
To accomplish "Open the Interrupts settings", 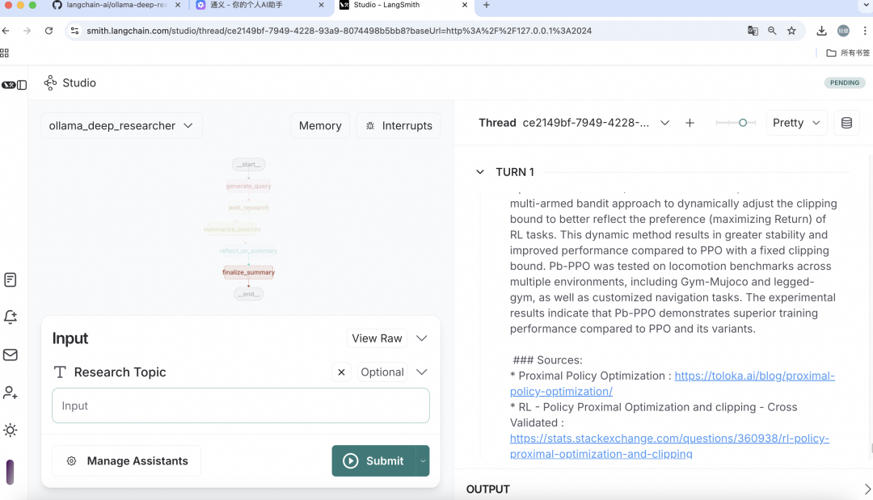I will pos(399,126).
